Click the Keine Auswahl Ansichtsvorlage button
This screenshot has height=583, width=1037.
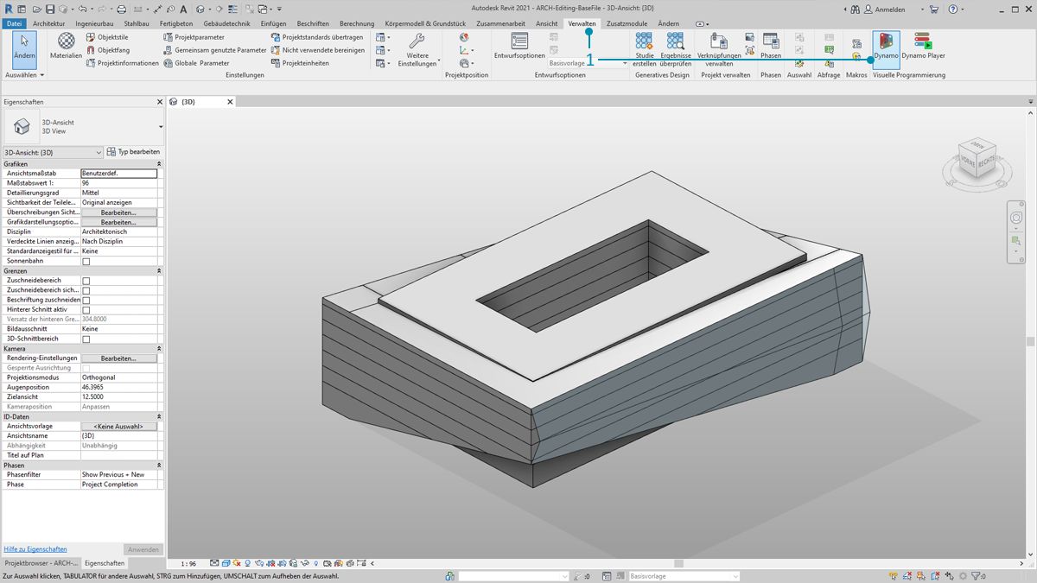(119, 427)
